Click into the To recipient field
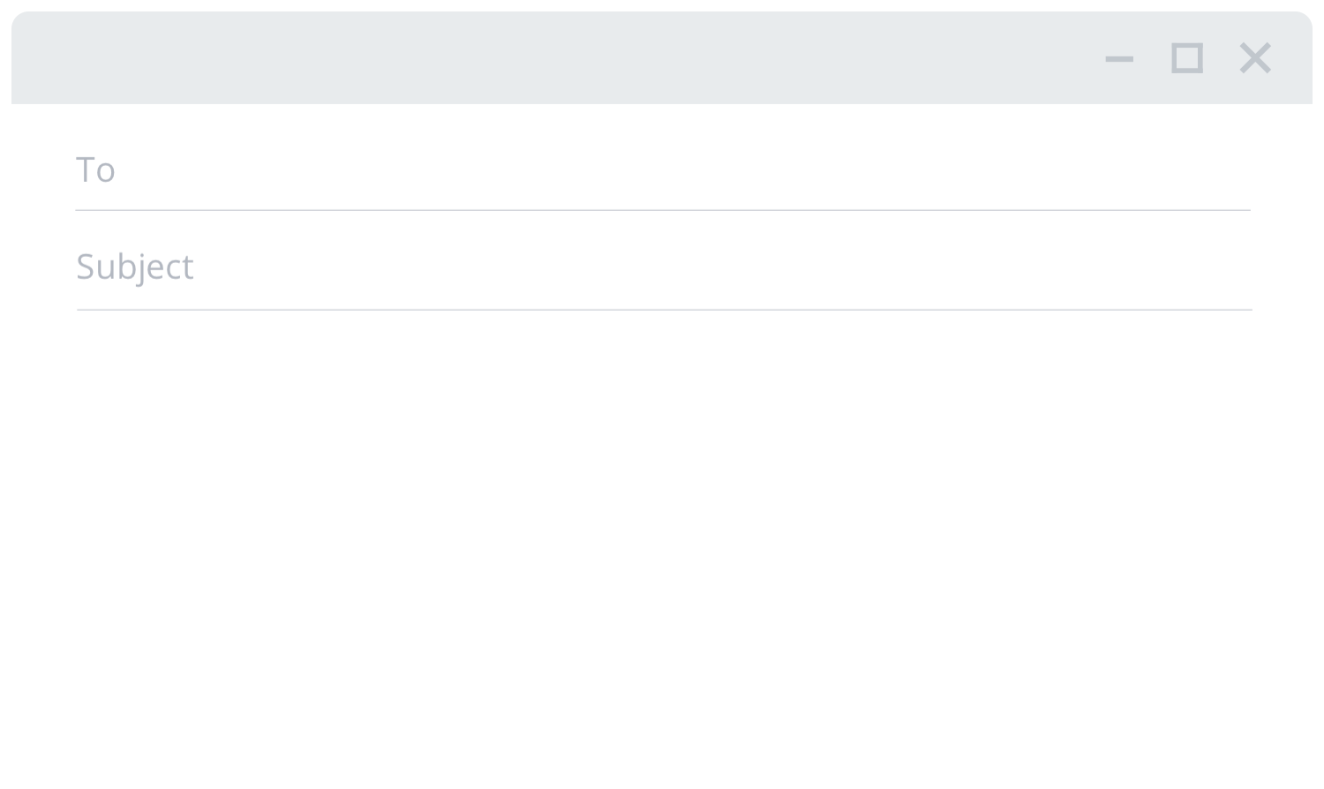The width and height of the screenshot is (1324, 789). coord(663,169)
